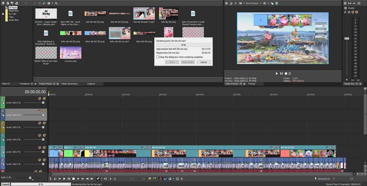Click Go to End in timeline transport
Screen dimensions: 367x186
[83, 179]
